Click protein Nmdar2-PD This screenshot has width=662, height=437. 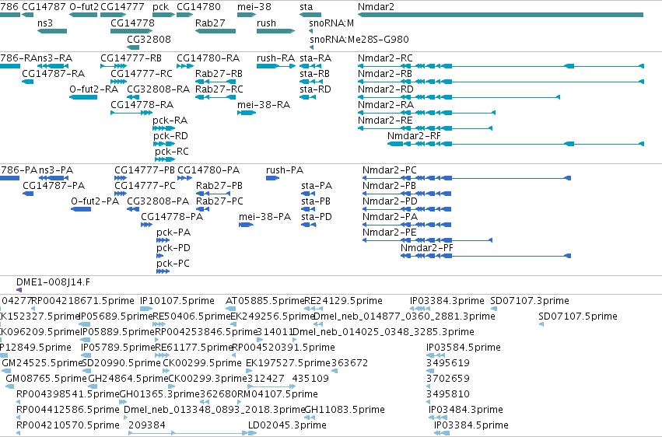390,201
